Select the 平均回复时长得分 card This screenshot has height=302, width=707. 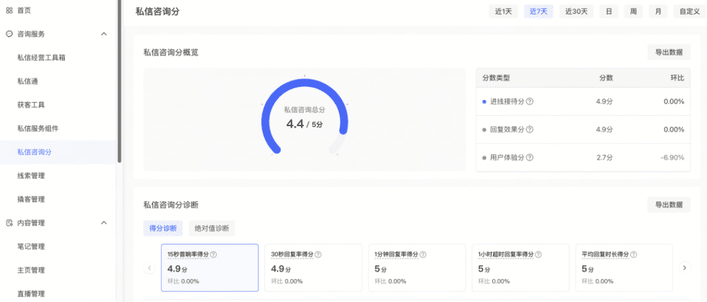coord(624,268)
